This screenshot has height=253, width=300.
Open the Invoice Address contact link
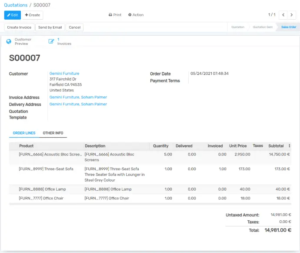point(78,97)
